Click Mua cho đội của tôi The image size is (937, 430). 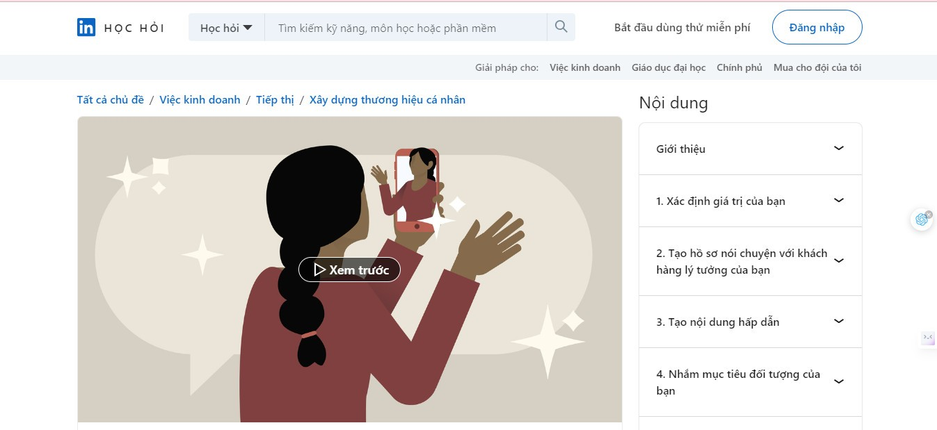coord(817,67)
